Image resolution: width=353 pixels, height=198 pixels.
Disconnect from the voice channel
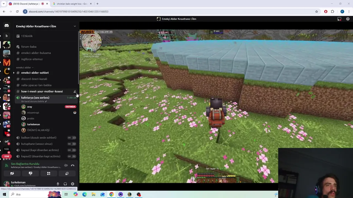pos(73,165)
